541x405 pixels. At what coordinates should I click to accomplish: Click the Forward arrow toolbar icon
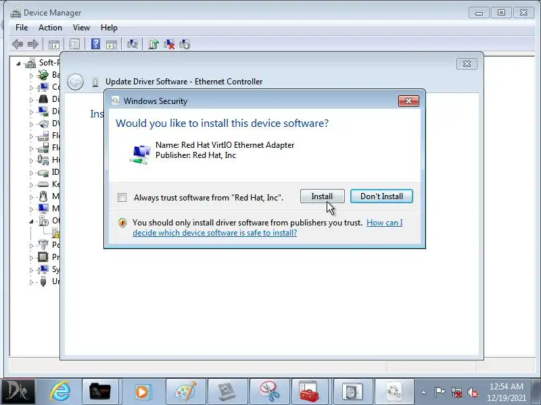tap(32, 44)
